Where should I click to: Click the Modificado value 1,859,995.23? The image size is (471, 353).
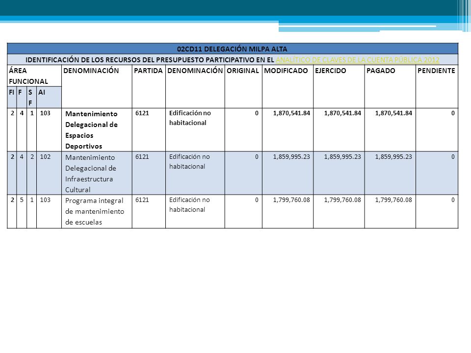291,157
